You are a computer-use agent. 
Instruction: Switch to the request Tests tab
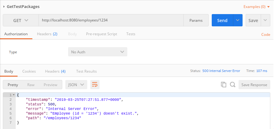point(131,34)
